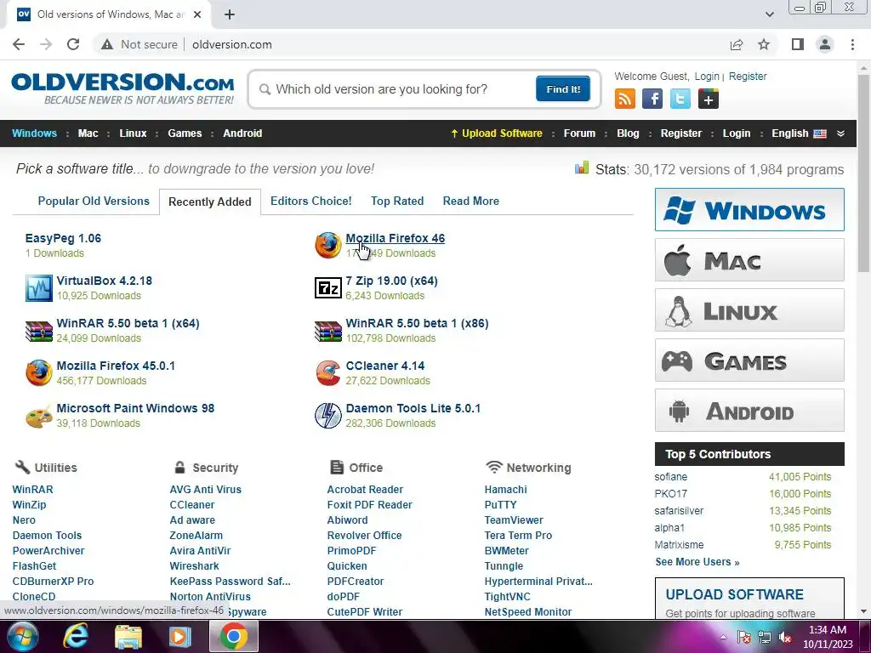
Task: Choose Android in the navigation bar
Action: pyautogui.click(x=242, y=133)
